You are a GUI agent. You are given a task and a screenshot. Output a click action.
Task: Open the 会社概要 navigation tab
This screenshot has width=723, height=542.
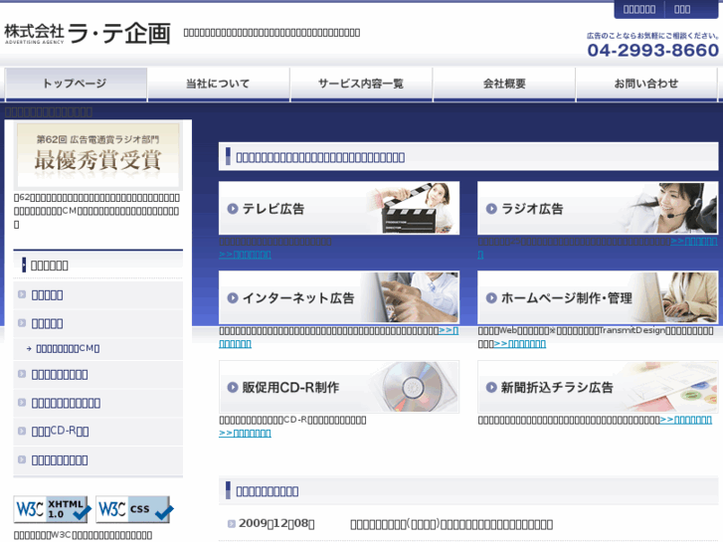tap(504, 84)
